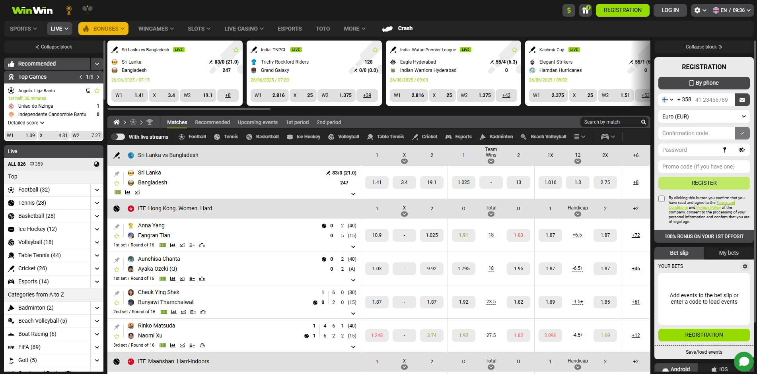Open the EN language dropdown

click(732, 10)
